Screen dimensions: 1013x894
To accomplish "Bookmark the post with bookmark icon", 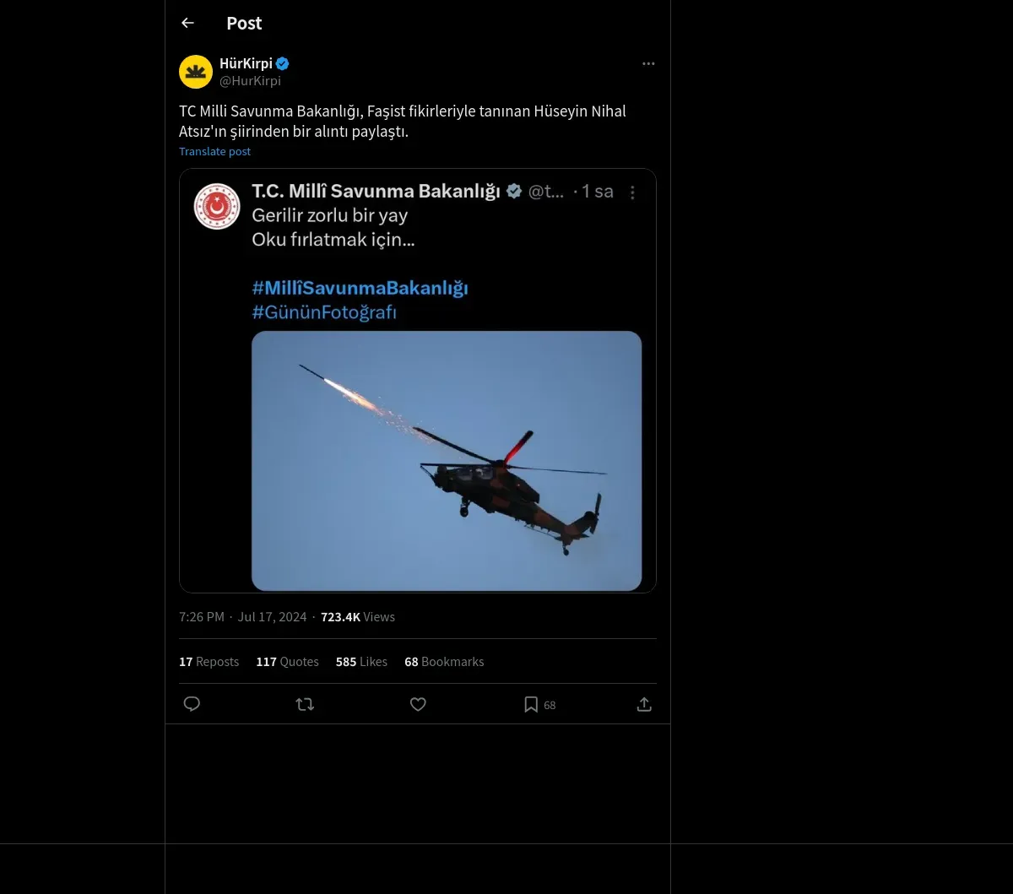I will (x=531, y=704).
